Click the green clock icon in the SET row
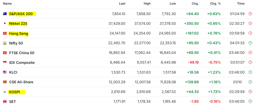 250,101
